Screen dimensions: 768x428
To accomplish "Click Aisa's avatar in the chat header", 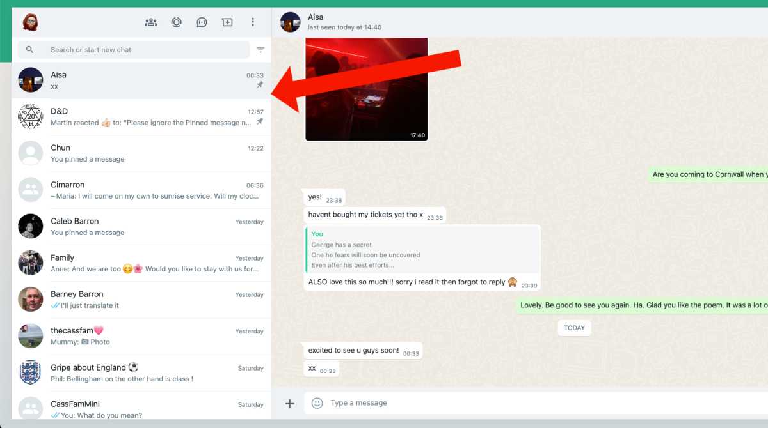I will click(291, 22).
